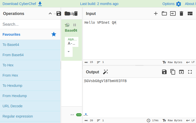Select To Hex operation
The height and width of the screenshot is (123, 196).
(30, 65)
